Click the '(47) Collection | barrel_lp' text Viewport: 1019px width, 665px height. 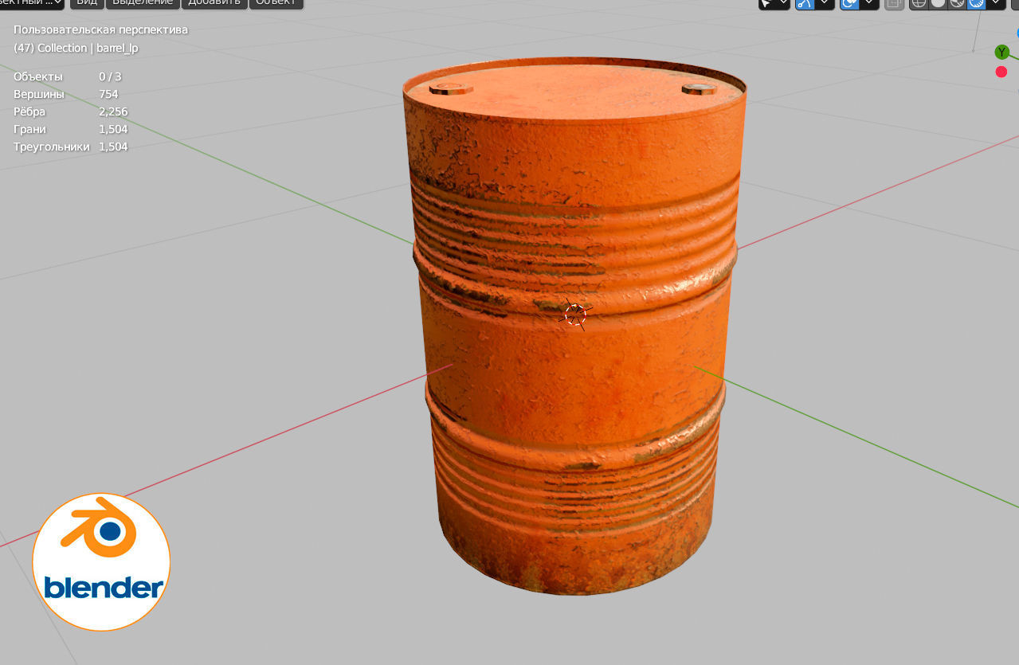(76, 48)
